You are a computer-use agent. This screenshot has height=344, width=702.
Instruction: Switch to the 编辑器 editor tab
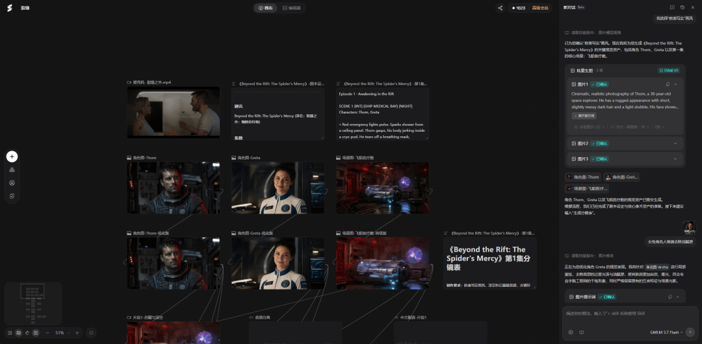291,8
